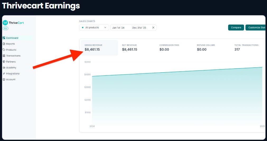Click the 2025 x-axis label
267x141 pixels.
click(262, 126)
